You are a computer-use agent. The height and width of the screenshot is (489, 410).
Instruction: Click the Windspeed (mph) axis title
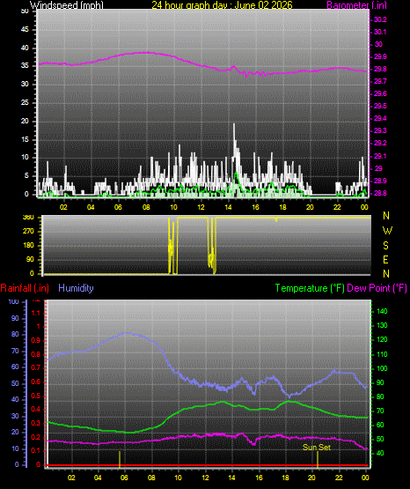point(67,4)
